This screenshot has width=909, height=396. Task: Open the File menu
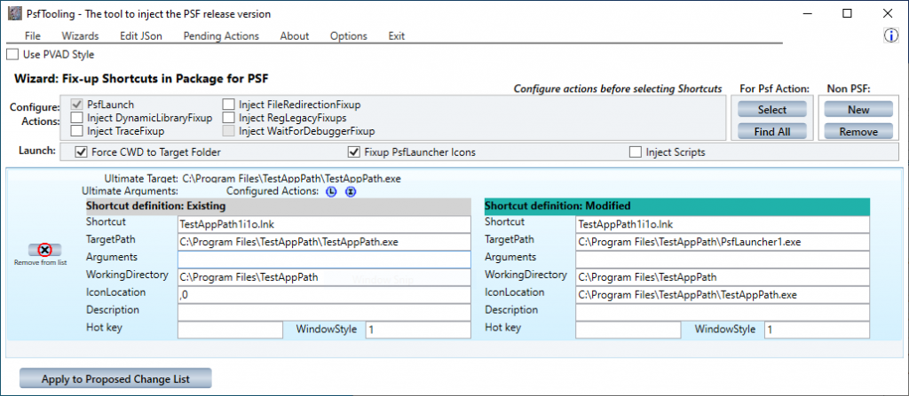tap(33, 36)
